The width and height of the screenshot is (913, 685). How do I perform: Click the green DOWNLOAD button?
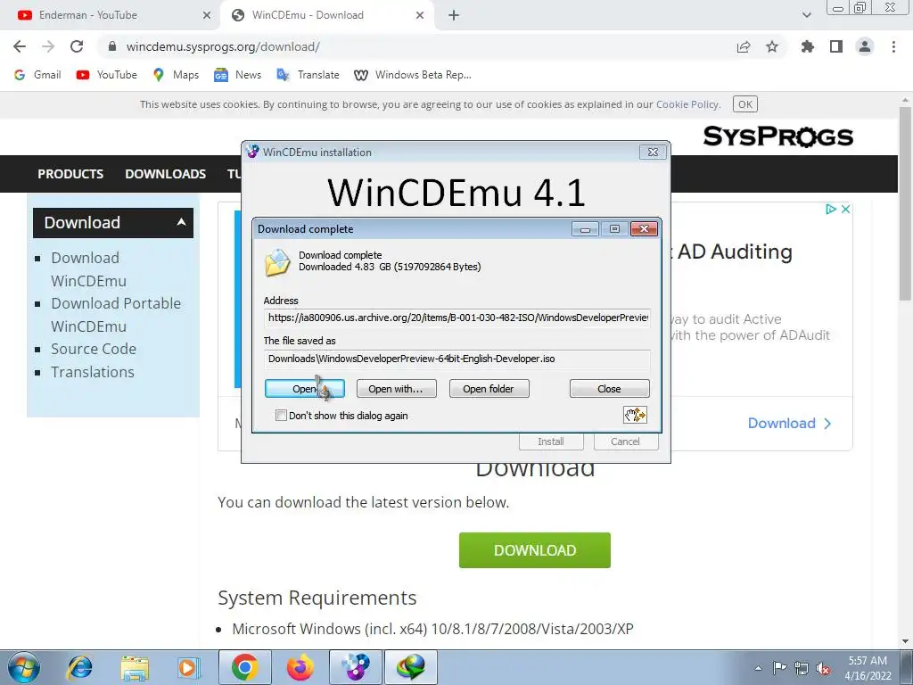tap(535, 549)
